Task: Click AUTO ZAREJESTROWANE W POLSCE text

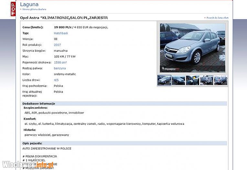Action: pyautogui.click(x=47, y=148)
